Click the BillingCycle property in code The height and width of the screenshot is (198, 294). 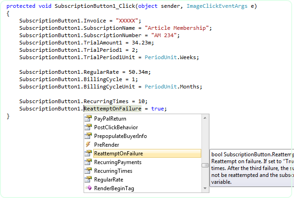(x=103, y=79)
